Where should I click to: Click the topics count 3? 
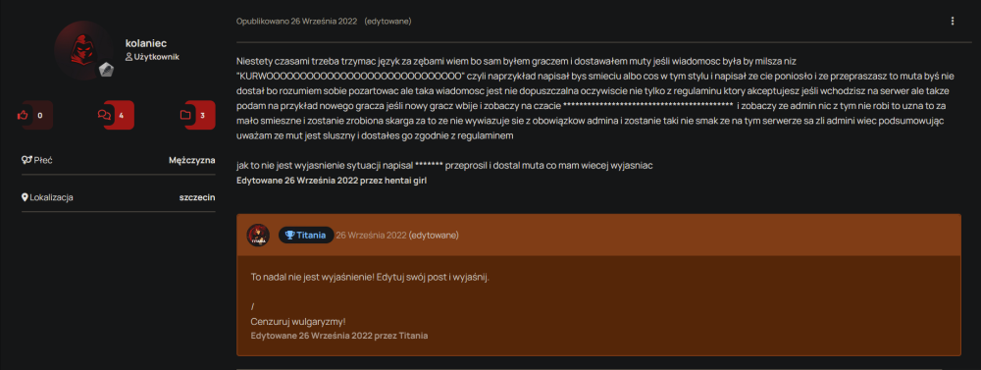[203, 115]
